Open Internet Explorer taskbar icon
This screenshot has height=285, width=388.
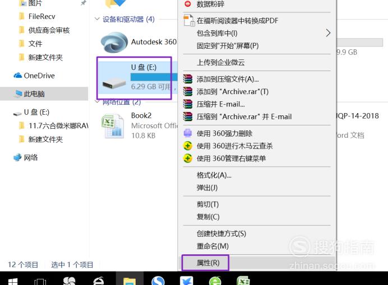coord(99,281)
